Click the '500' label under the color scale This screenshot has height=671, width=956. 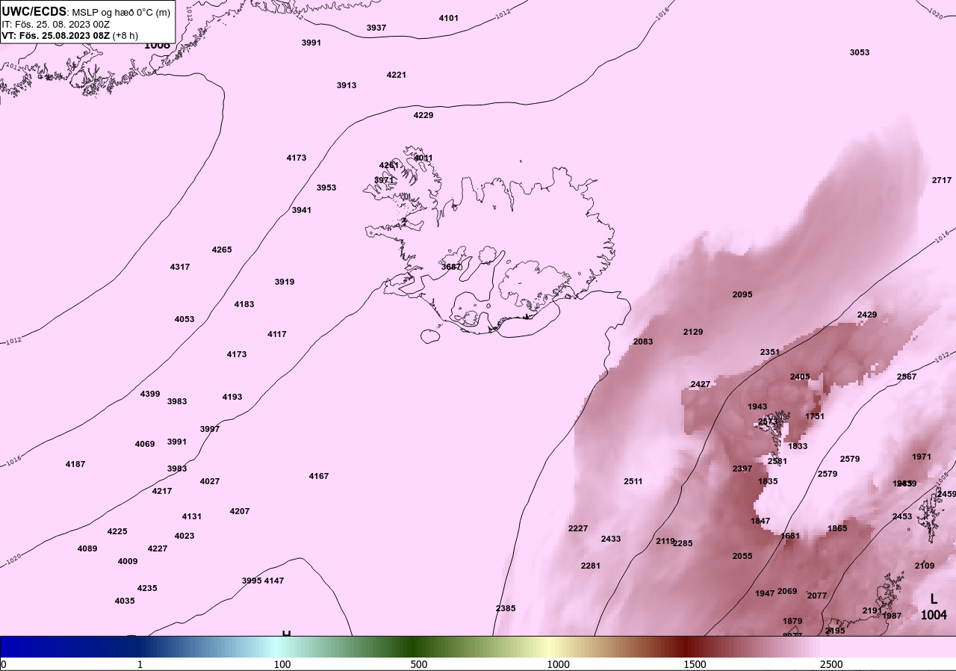click(419, 664)
